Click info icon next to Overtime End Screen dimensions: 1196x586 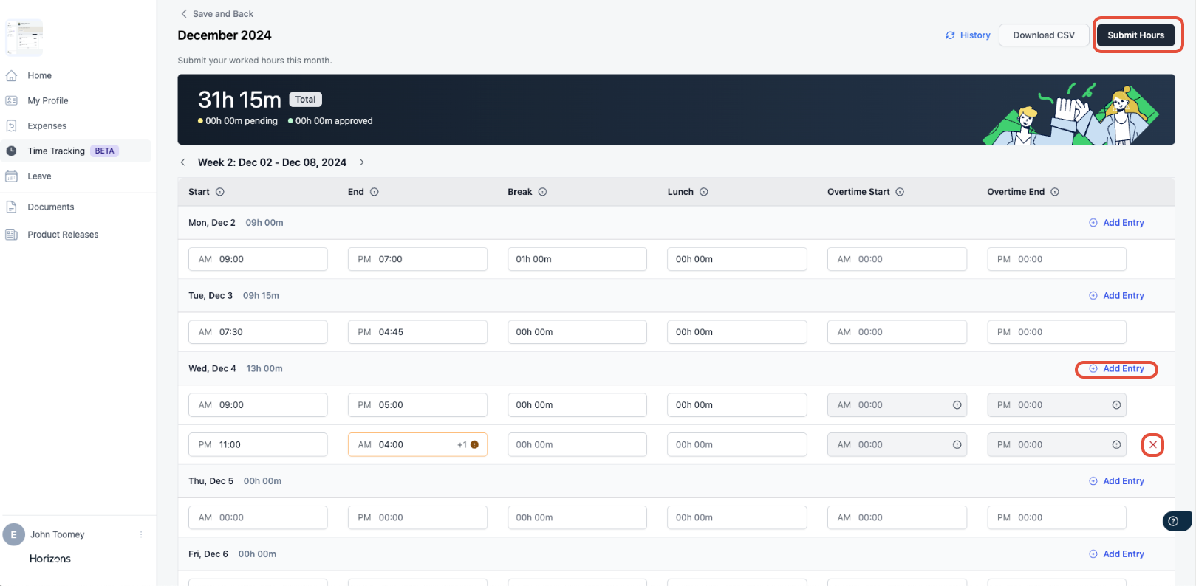tap(1055, 192)
